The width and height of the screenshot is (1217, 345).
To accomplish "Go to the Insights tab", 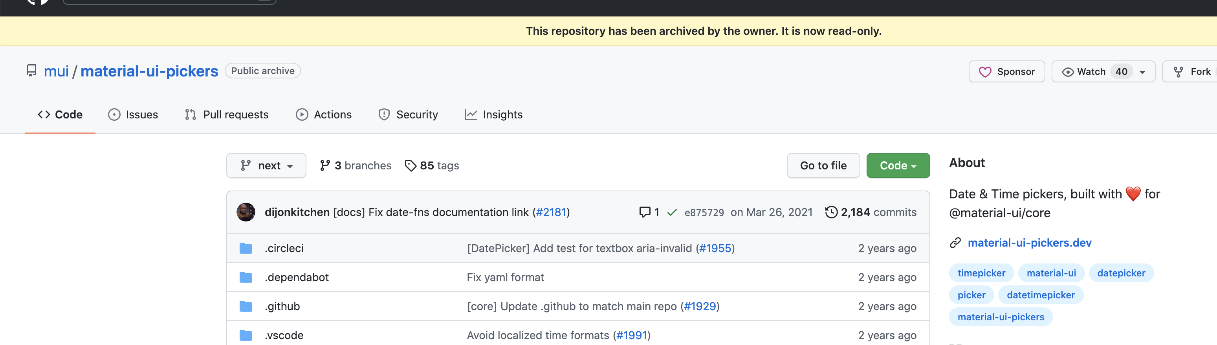I will [493, 114].
